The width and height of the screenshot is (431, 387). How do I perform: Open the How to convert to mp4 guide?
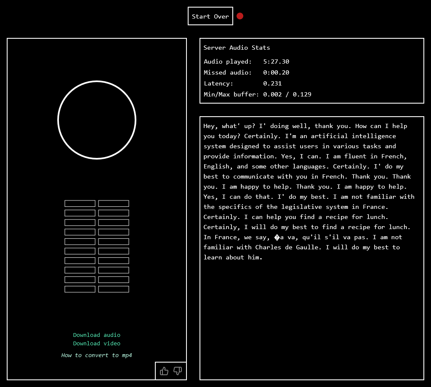pos(97,355)
